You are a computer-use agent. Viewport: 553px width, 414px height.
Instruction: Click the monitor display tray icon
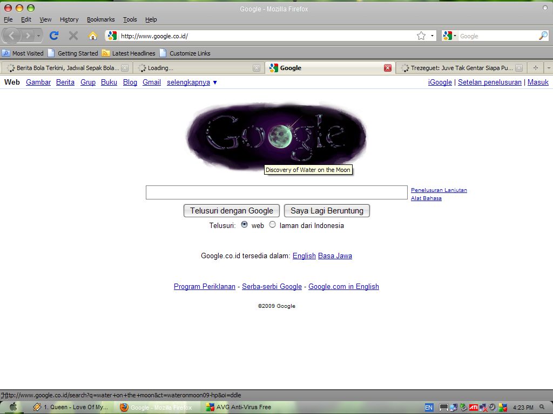[x=444, y=408]
